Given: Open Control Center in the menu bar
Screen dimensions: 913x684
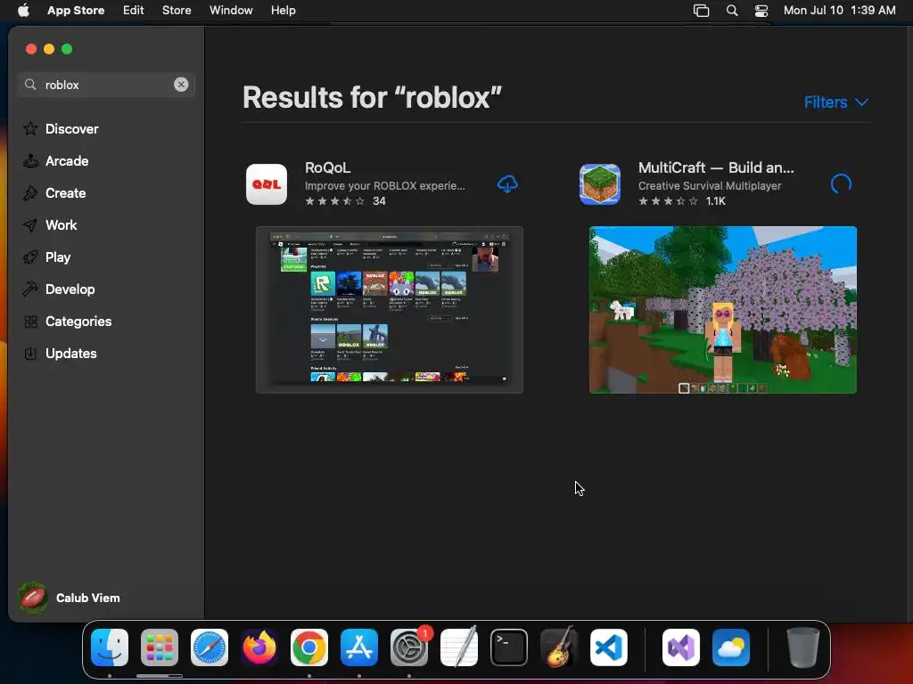Looking at the screenshot, I should pos(761,11).
